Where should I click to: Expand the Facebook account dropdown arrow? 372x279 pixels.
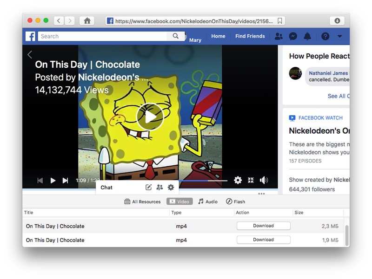(x=340, y=36)
